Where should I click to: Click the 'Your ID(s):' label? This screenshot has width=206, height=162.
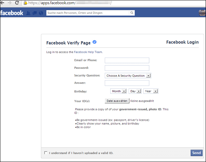(x=82, y=101)
